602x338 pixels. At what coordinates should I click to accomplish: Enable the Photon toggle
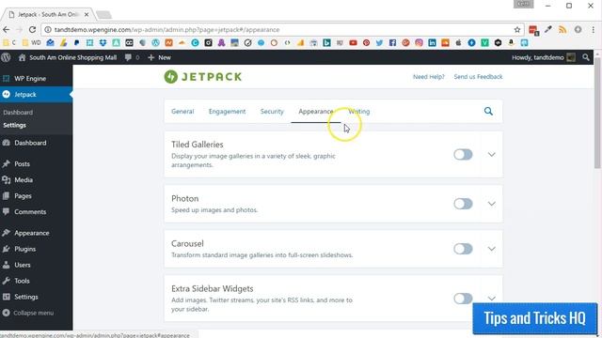463,204
